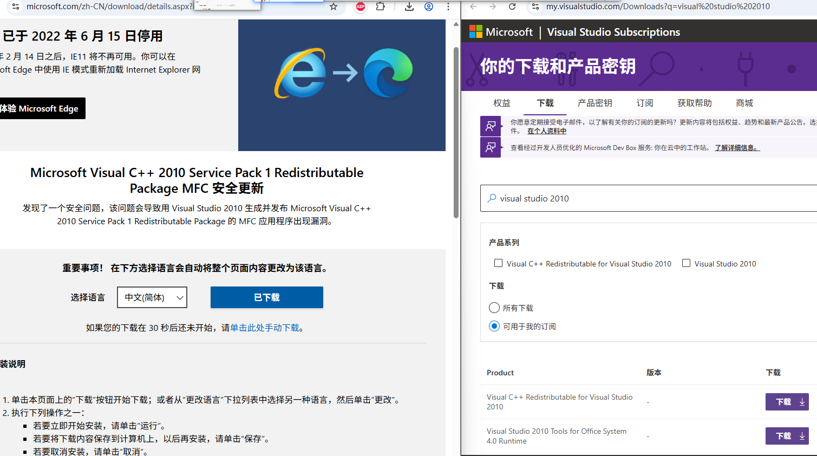Screen dimensions: 817x456
Task: Click the Microsoft wordmark in header
Action: click(x=509, y=32)
